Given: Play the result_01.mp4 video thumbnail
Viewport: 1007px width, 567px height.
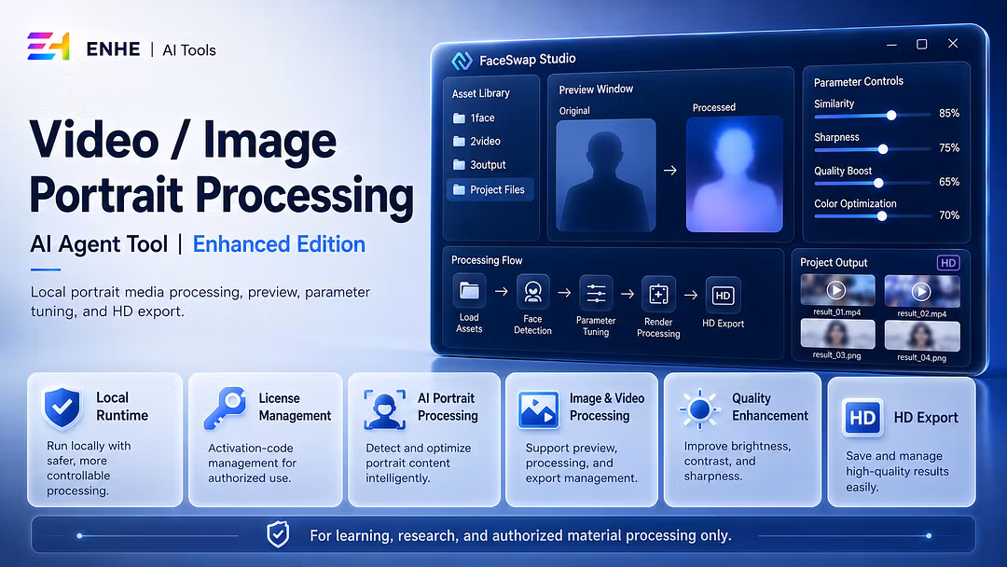Looking at the screenshot, I should (x=836, y=290).
